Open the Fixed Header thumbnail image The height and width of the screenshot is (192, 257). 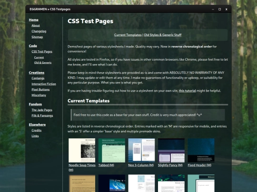(201, 150)
